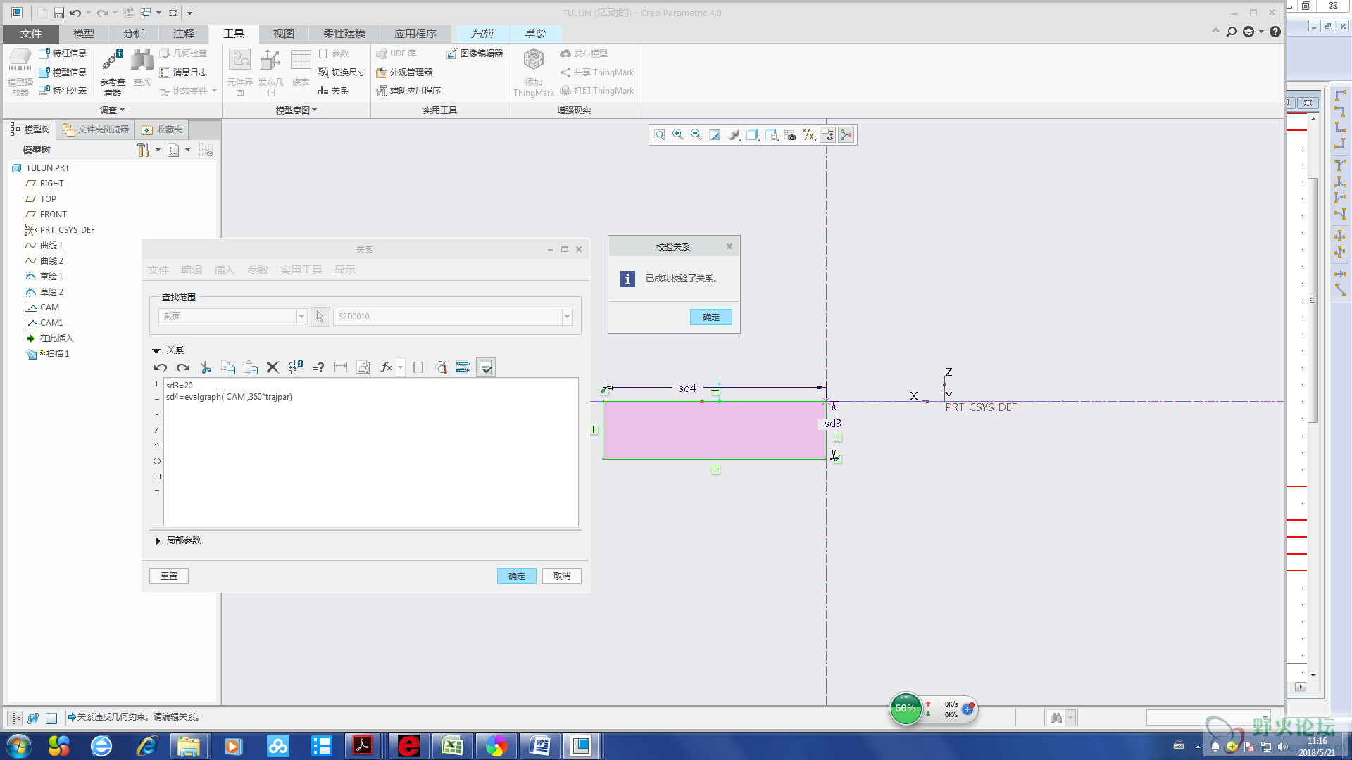Viewport: 1352px width, 760px height.
Task: Click the evaluate expression =? icon
Action: (318, 367)
